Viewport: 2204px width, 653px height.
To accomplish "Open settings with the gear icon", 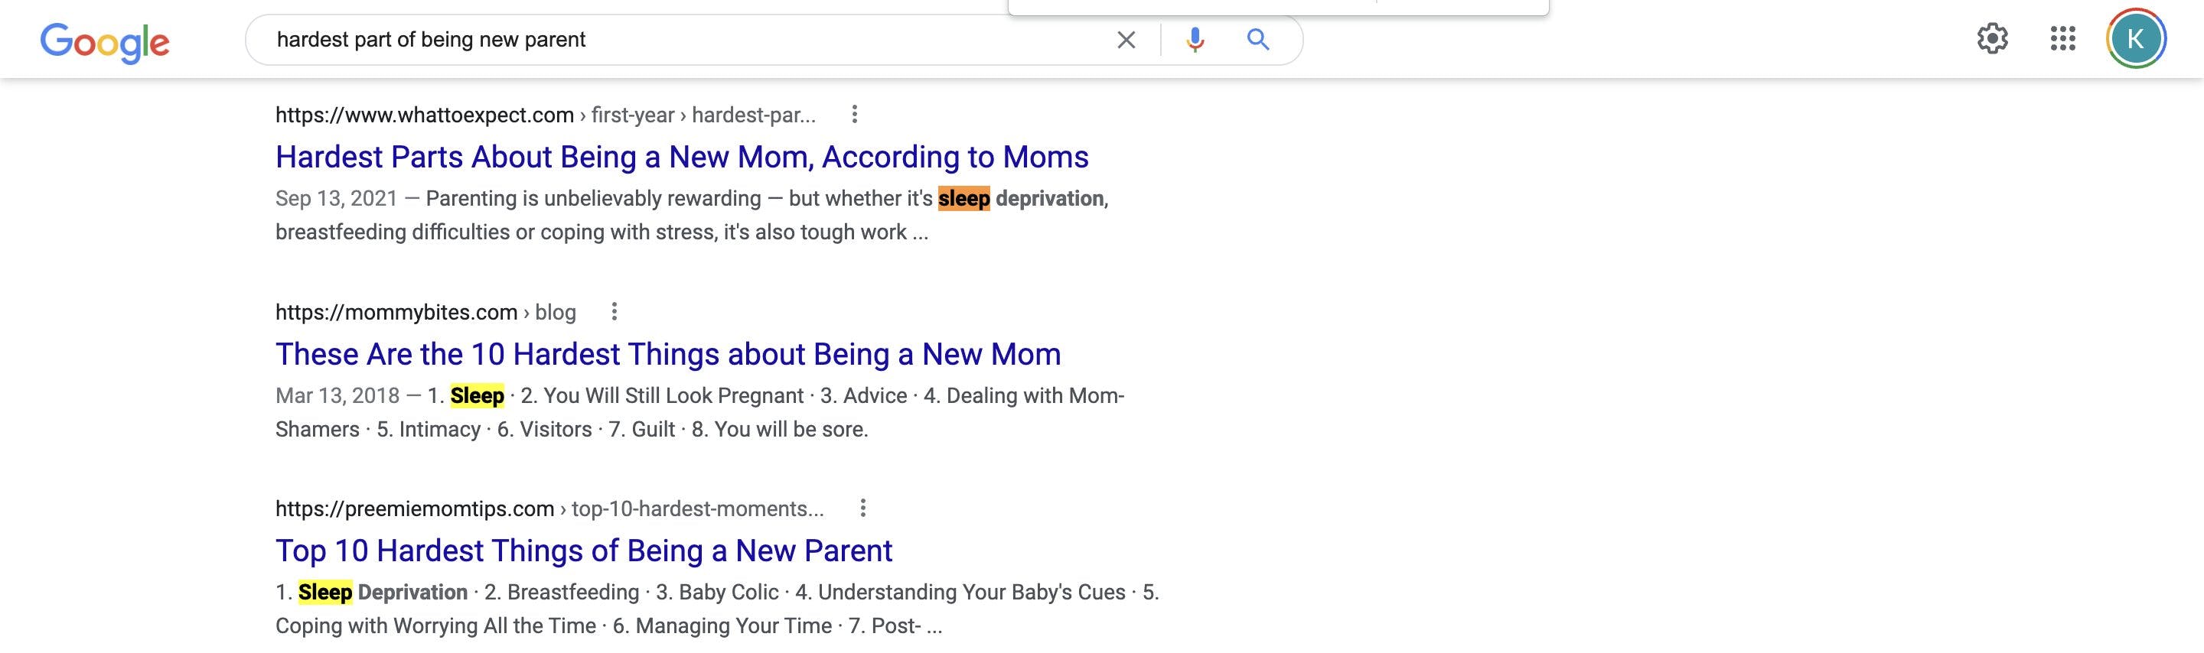I will [1992, 38].
